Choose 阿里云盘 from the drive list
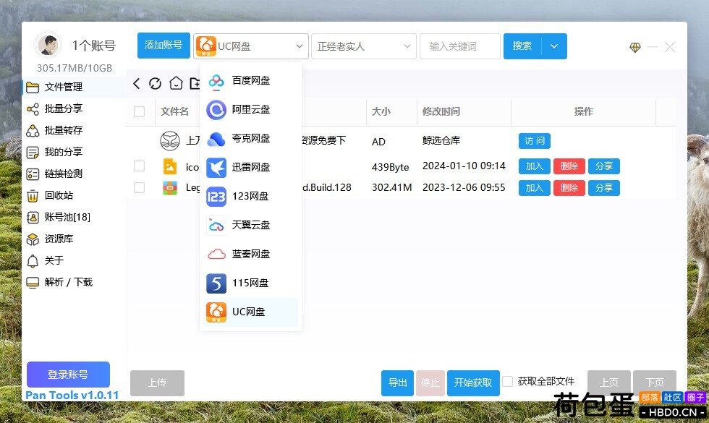709x423 pixels. pos(251,110)
